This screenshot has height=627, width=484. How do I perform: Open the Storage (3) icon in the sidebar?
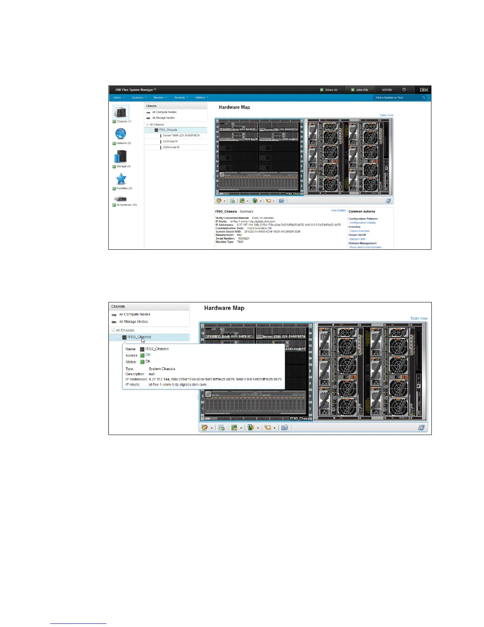coord(120,157)
